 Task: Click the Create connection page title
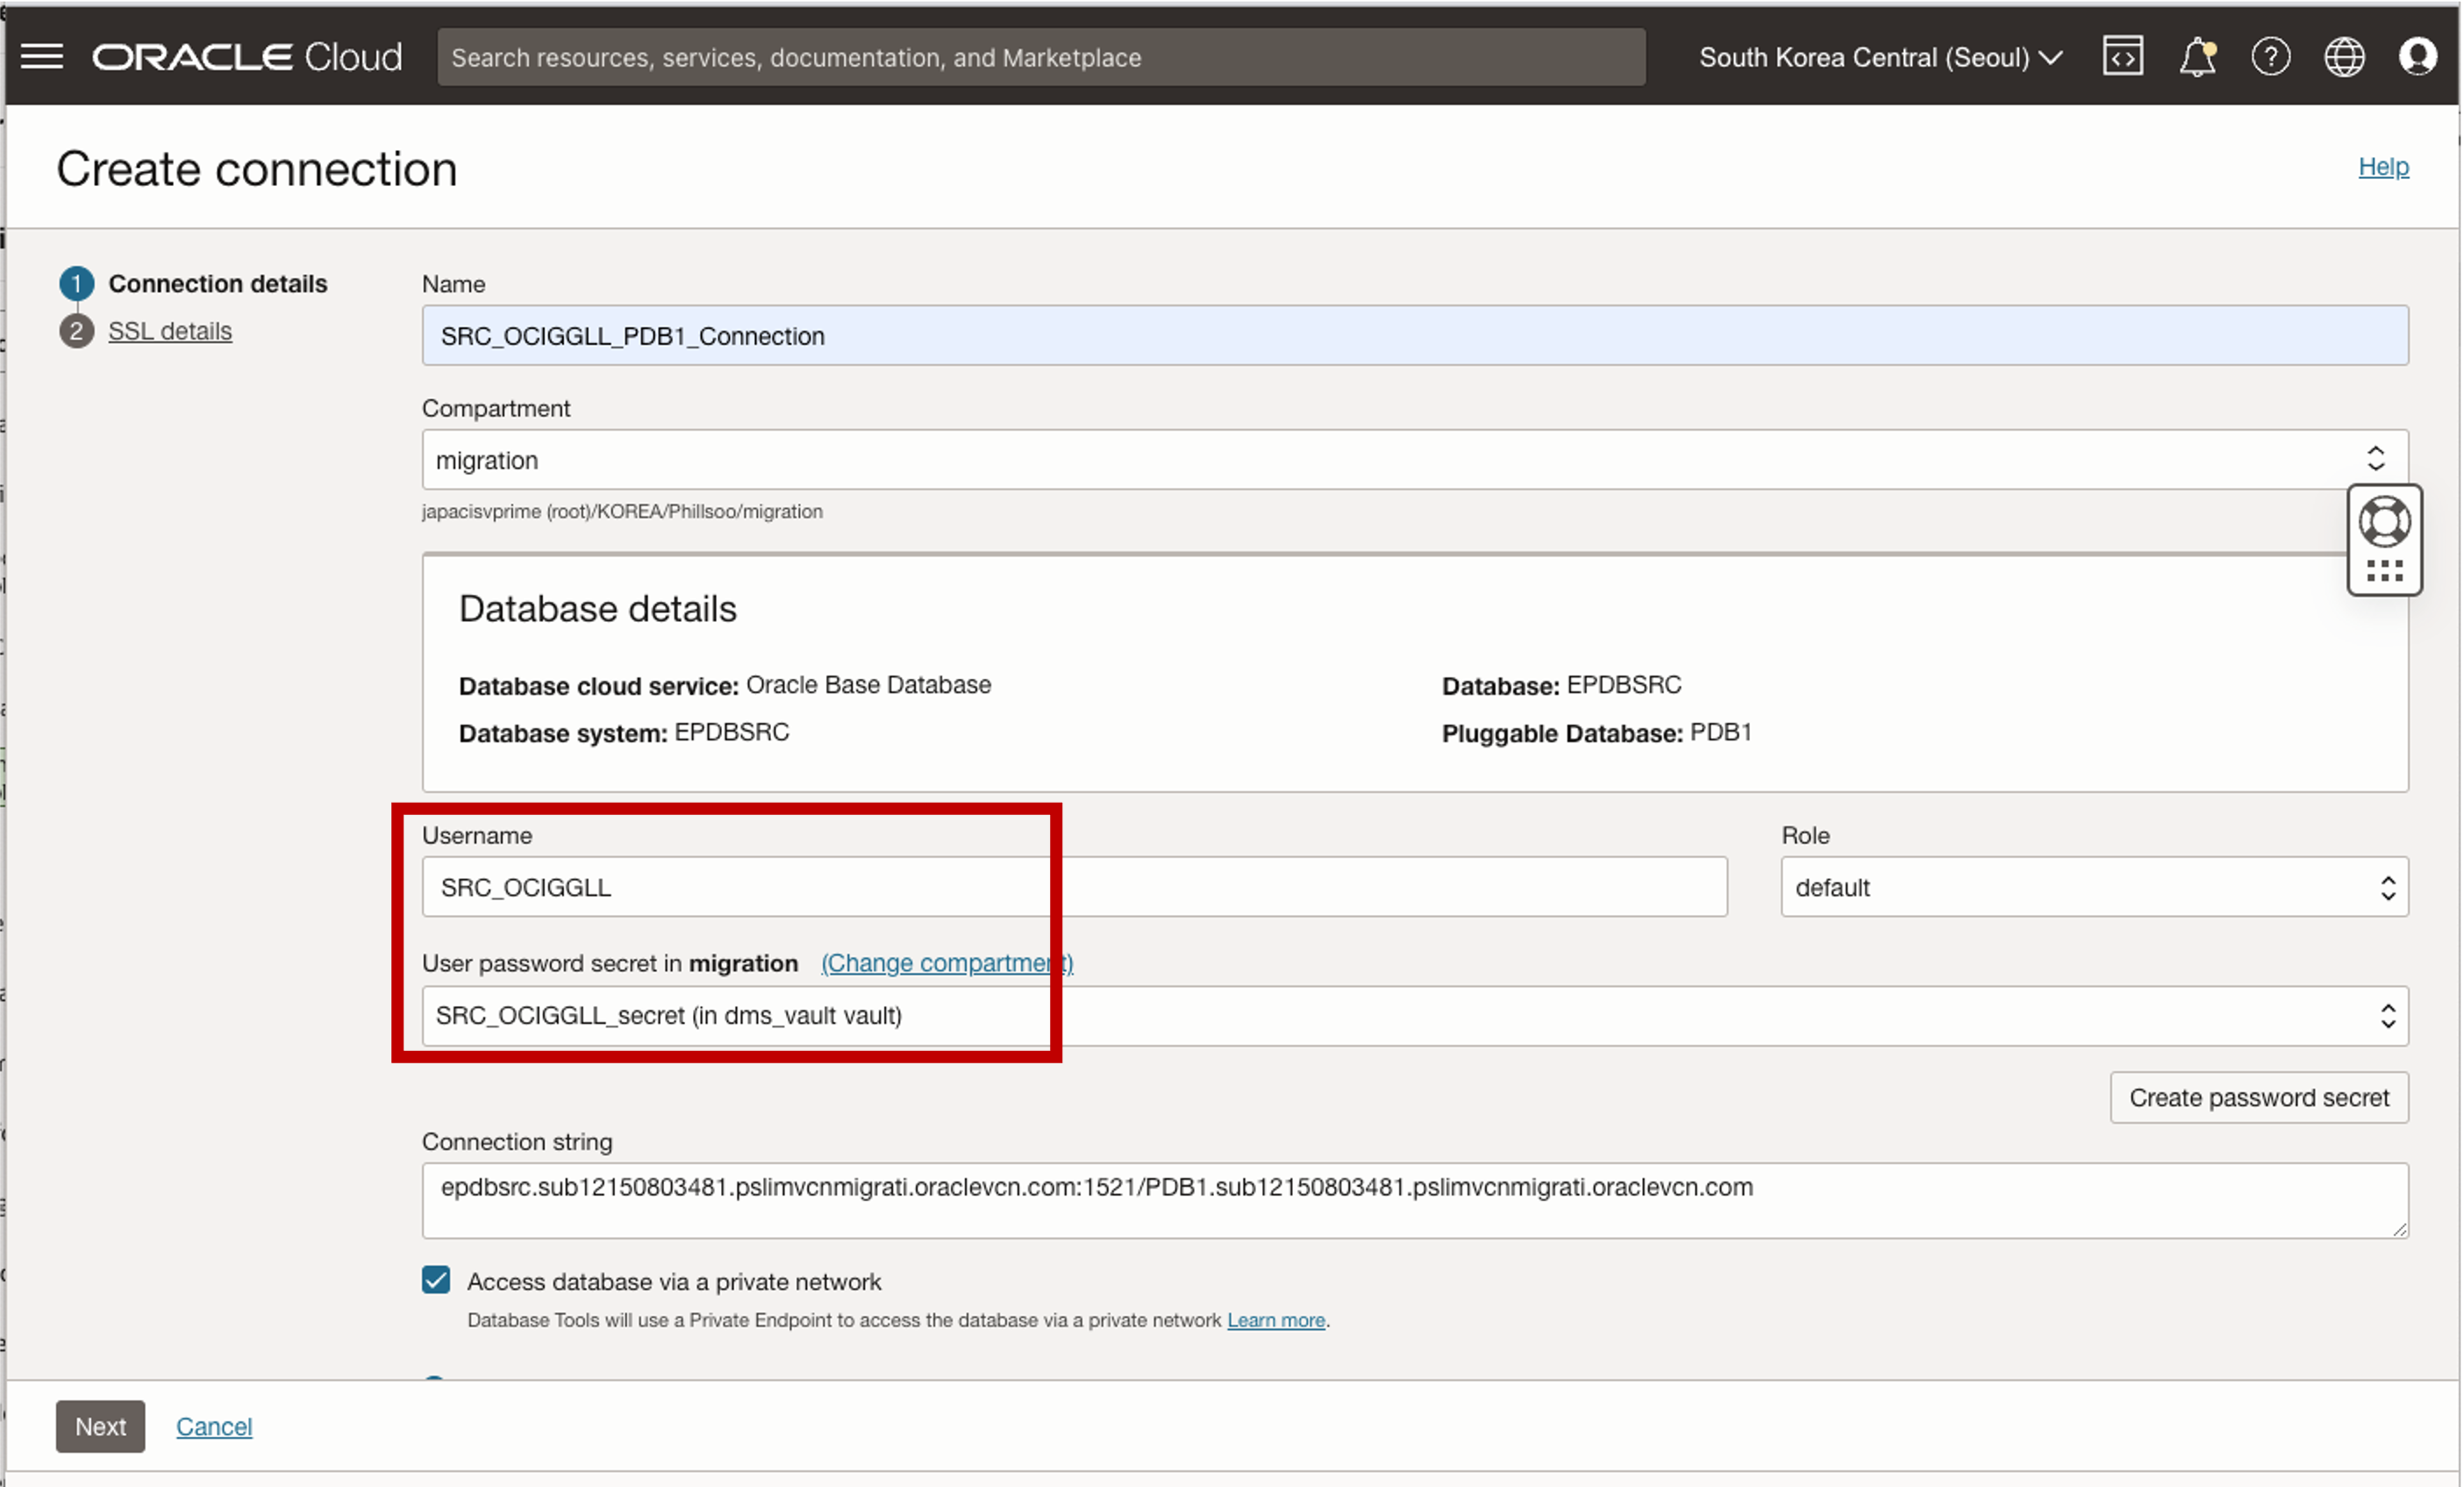(x=257, y=169)
